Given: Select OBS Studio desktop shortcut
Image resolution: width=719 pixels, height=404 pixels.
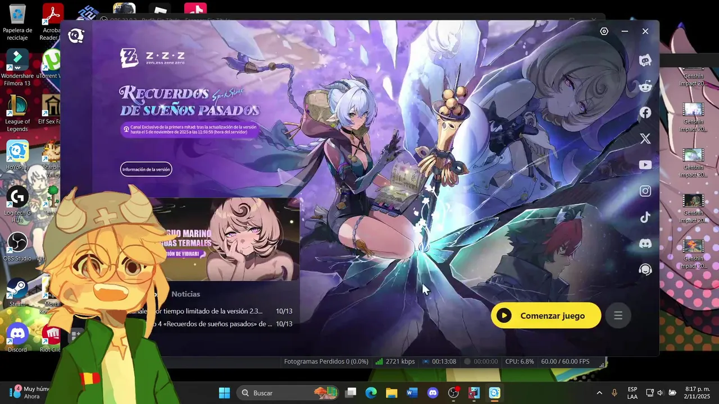Looking at the screenshot, I should (17, 247).
